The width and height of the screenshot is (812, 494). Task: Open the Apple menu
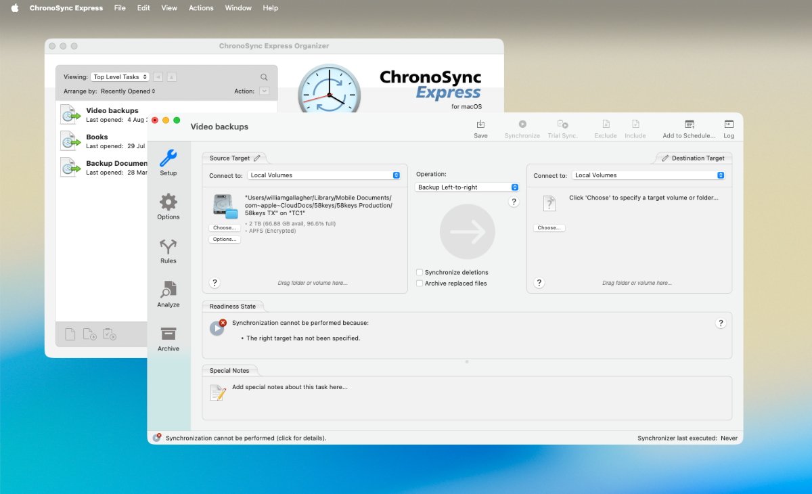(15, 8)
